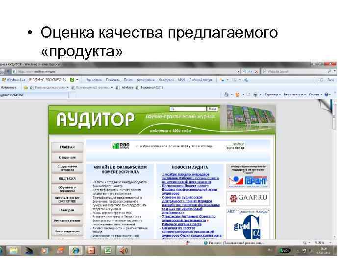Click the Internet Explorer back button
Screen dimensions: 353x264
(x=2, y=71)
